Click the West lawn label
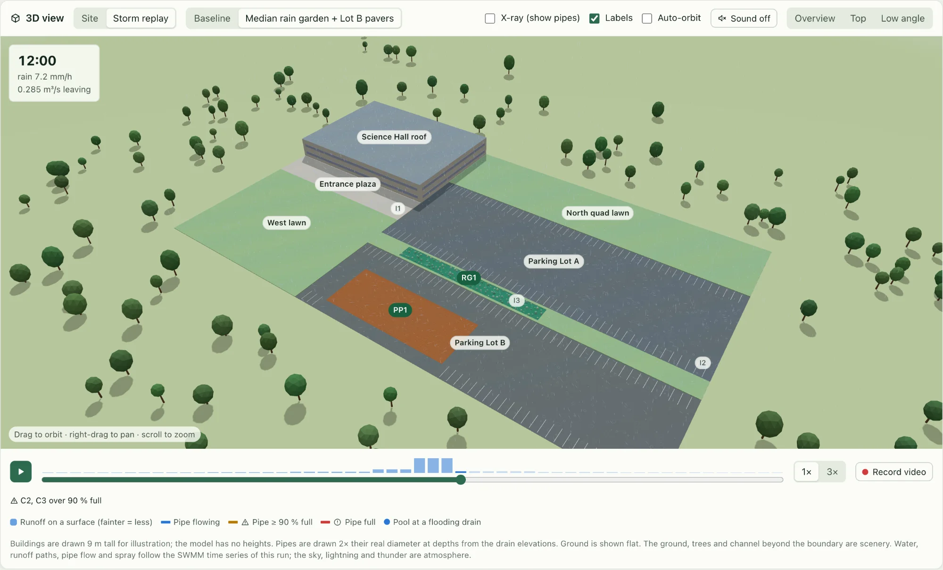 coord(286,223)
